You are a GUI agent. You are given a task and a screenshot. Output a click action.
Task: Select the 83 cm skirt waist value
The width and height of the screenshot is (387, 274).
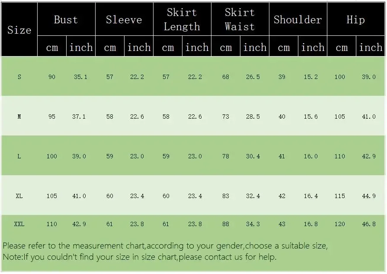226,196
